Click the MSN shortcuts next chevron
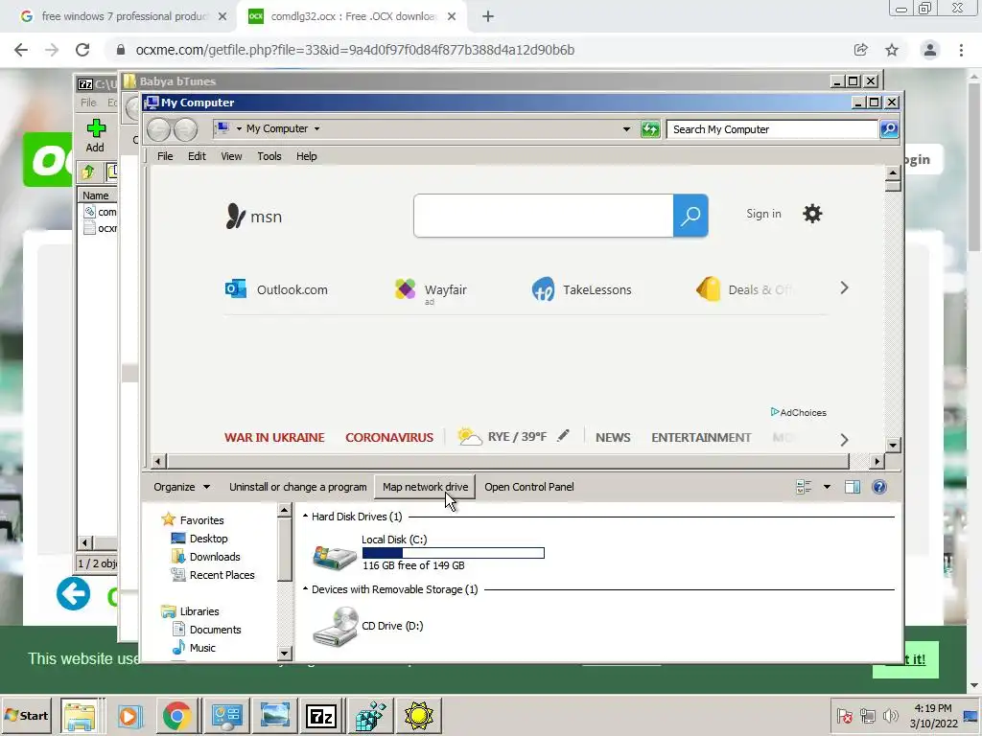The height and width of the screenshot is (736, 982). tap(844, 287)
